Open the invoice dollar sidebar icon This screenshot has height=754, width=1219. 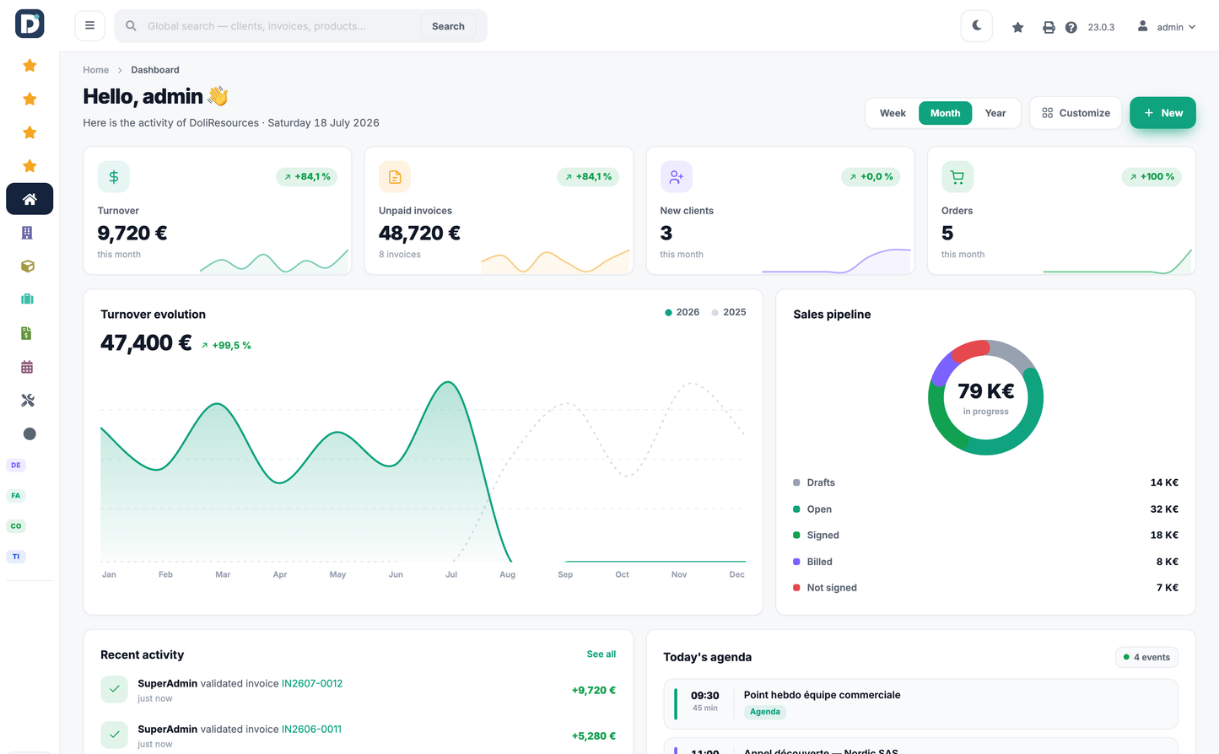pos(27,333)
